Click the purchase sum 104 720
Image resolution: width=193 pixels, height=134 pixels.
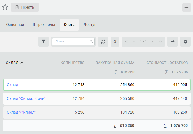click(x=127, y=112)
